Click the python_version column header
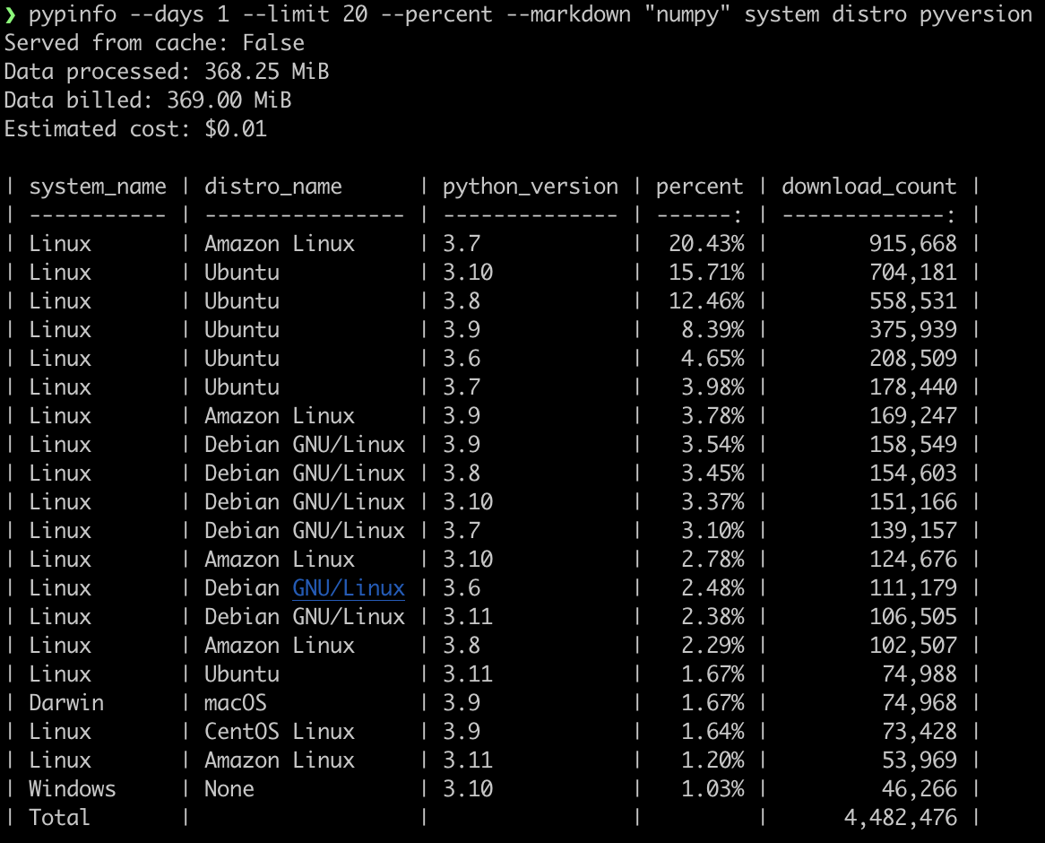 pyautogui.click(x=531, y=186)
